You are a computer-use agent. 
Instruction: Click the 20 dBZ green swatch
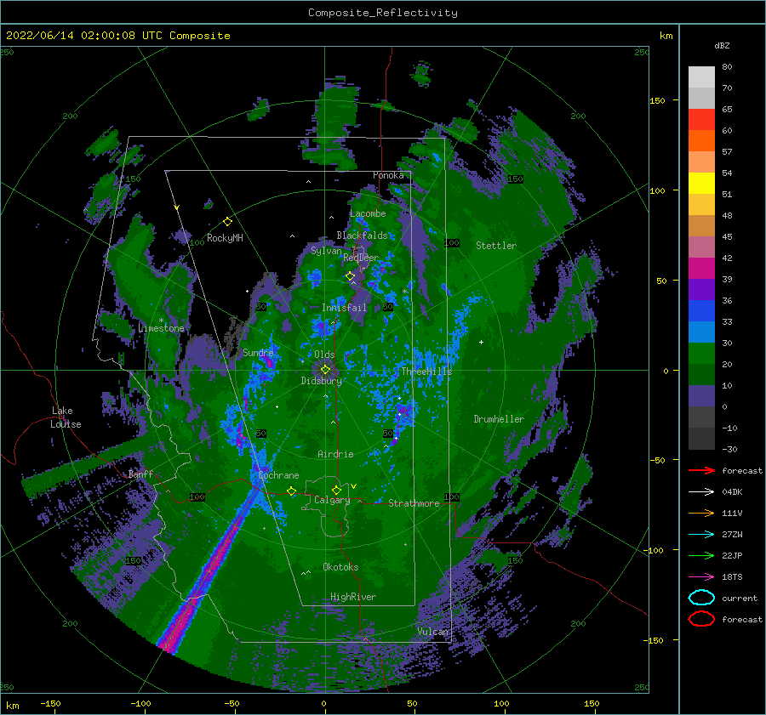pyautogui.click(x=701, y=354)
